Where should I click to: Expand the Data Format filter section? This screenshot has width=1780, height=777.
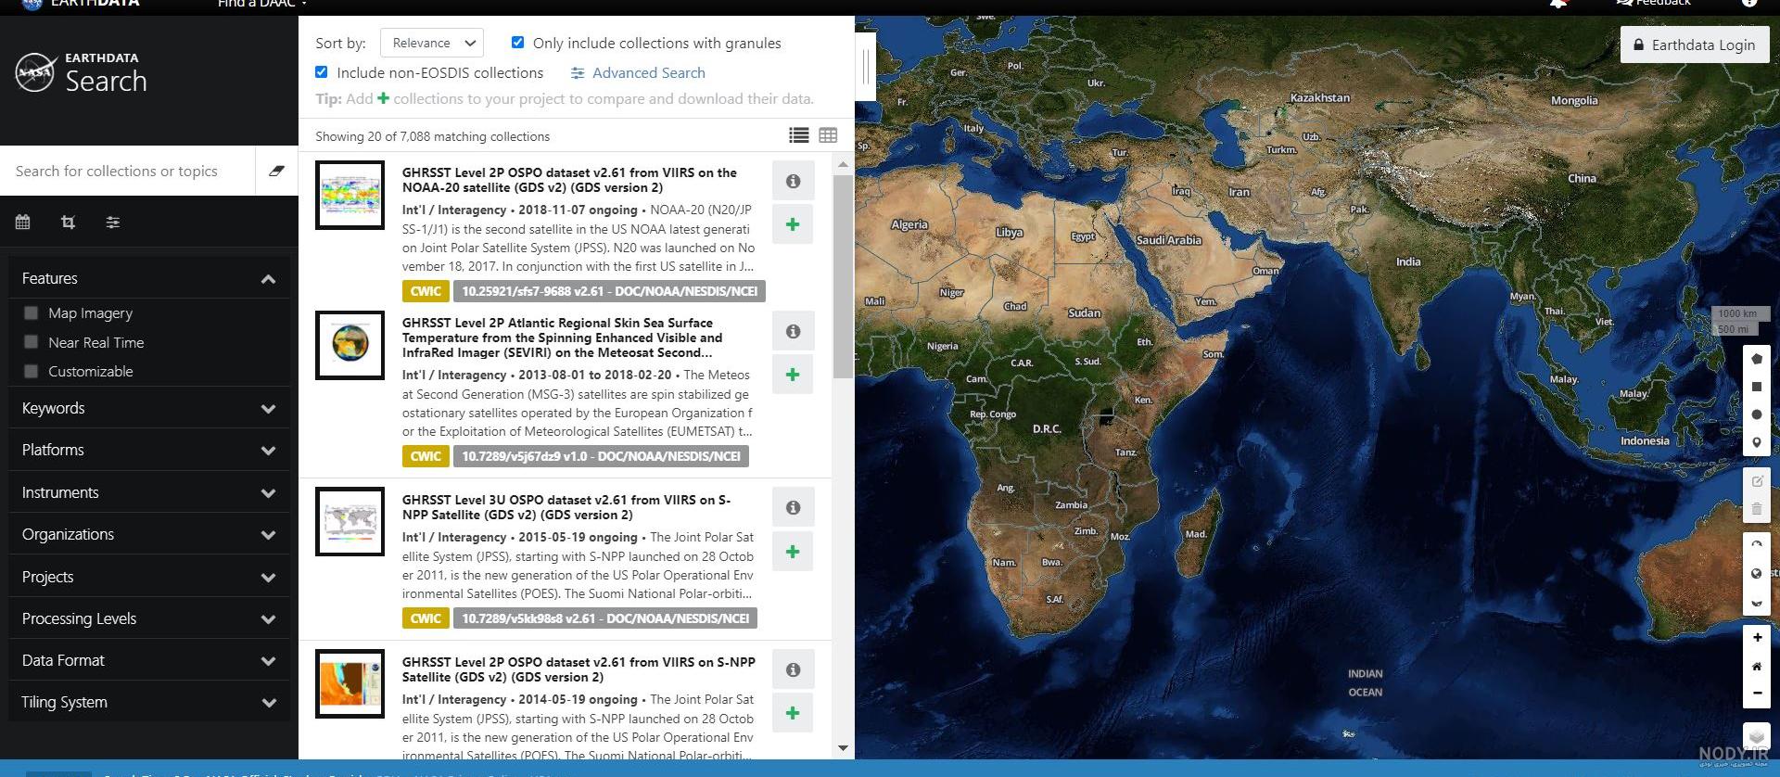click(148, 660)
